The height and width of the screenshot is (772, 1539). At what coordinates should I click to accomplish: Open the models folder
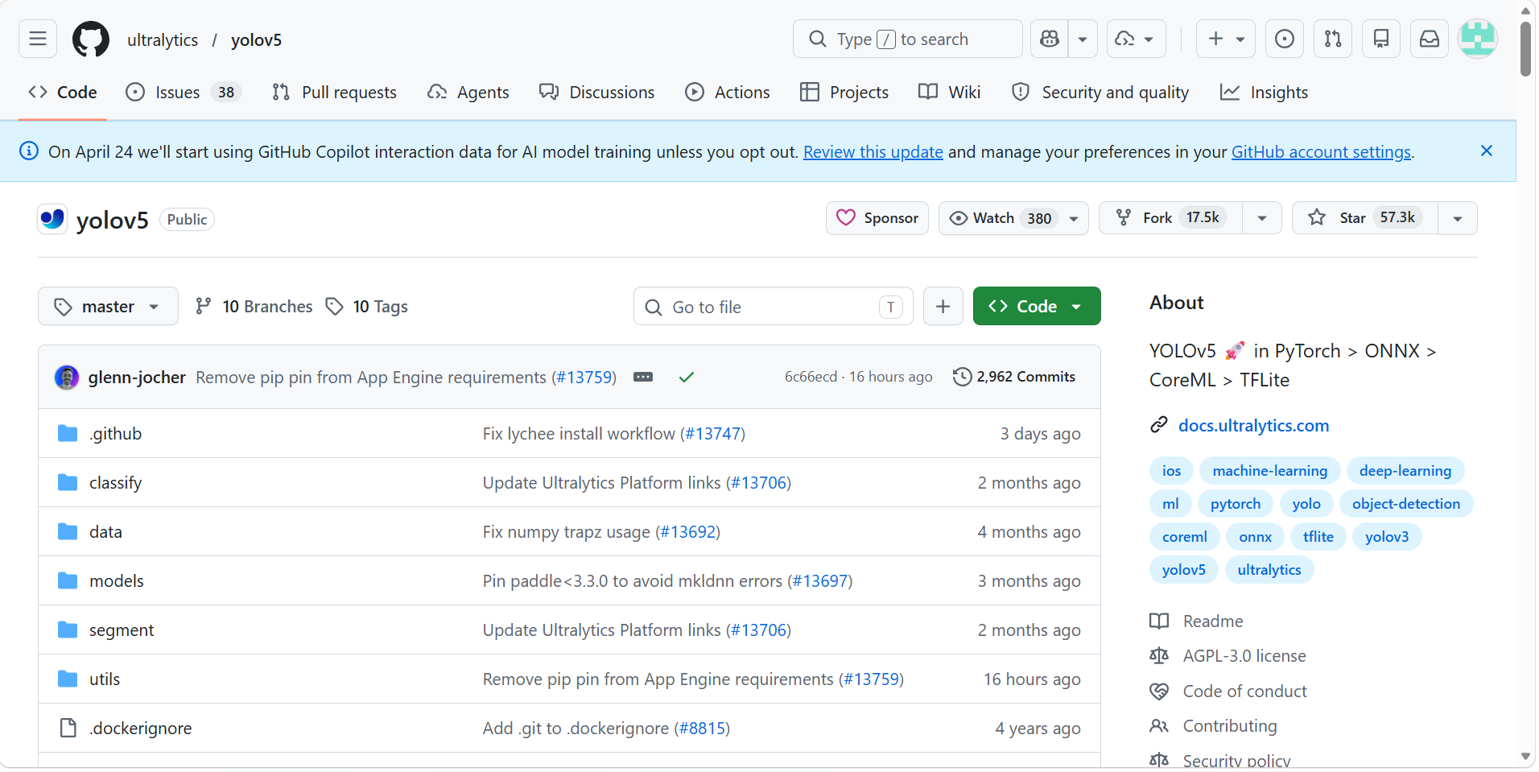[117, 581]
